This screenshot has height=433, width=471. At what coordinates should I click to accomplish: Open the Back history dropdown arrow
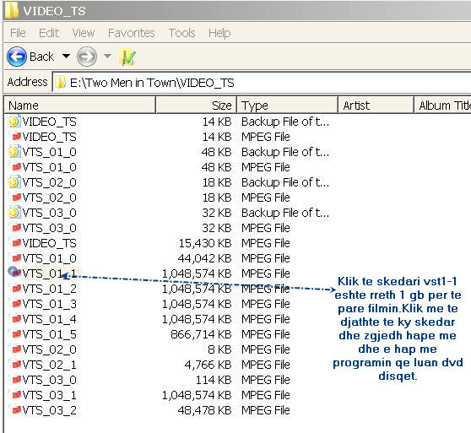point(66,57)
